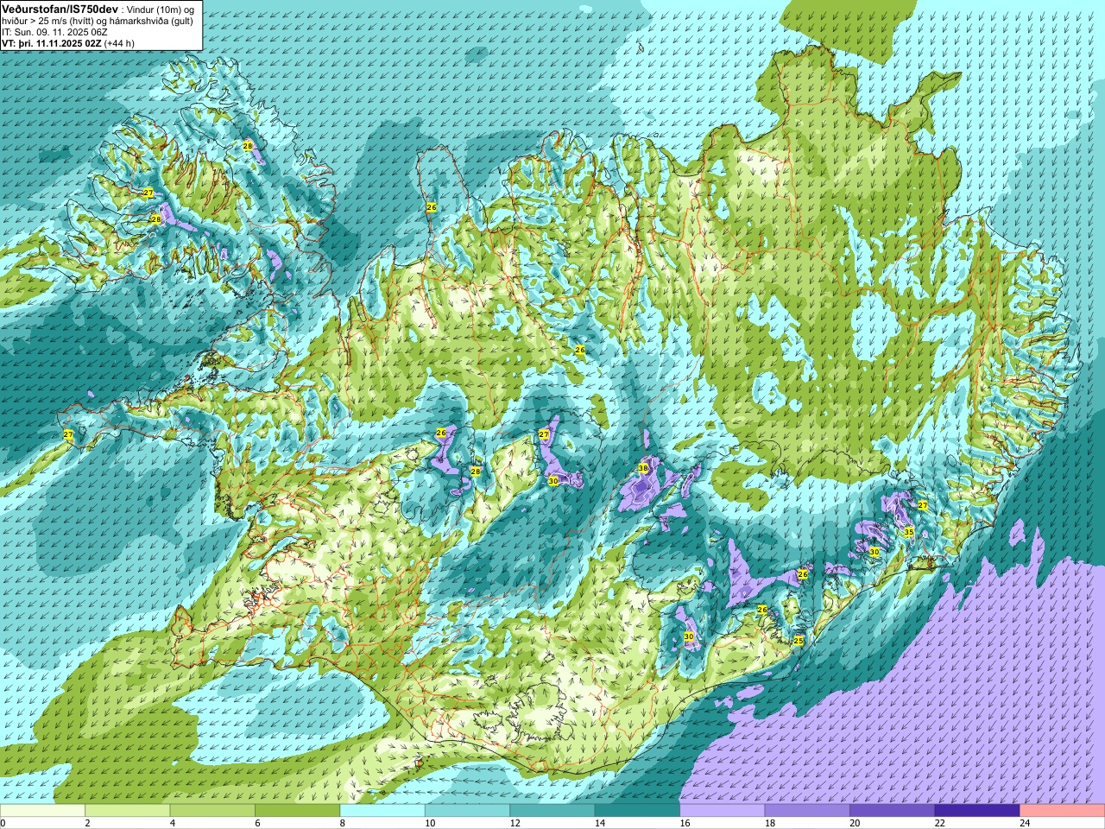Image resolution: width=1105 pixels, height=829 pixels.
Task: Click the 6–8 m/s olive green legend swatch
Action: click(297, 811)
